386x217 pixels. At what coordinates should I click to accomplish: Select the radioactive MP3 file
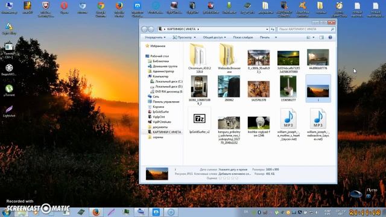click(x=318, y=124)
